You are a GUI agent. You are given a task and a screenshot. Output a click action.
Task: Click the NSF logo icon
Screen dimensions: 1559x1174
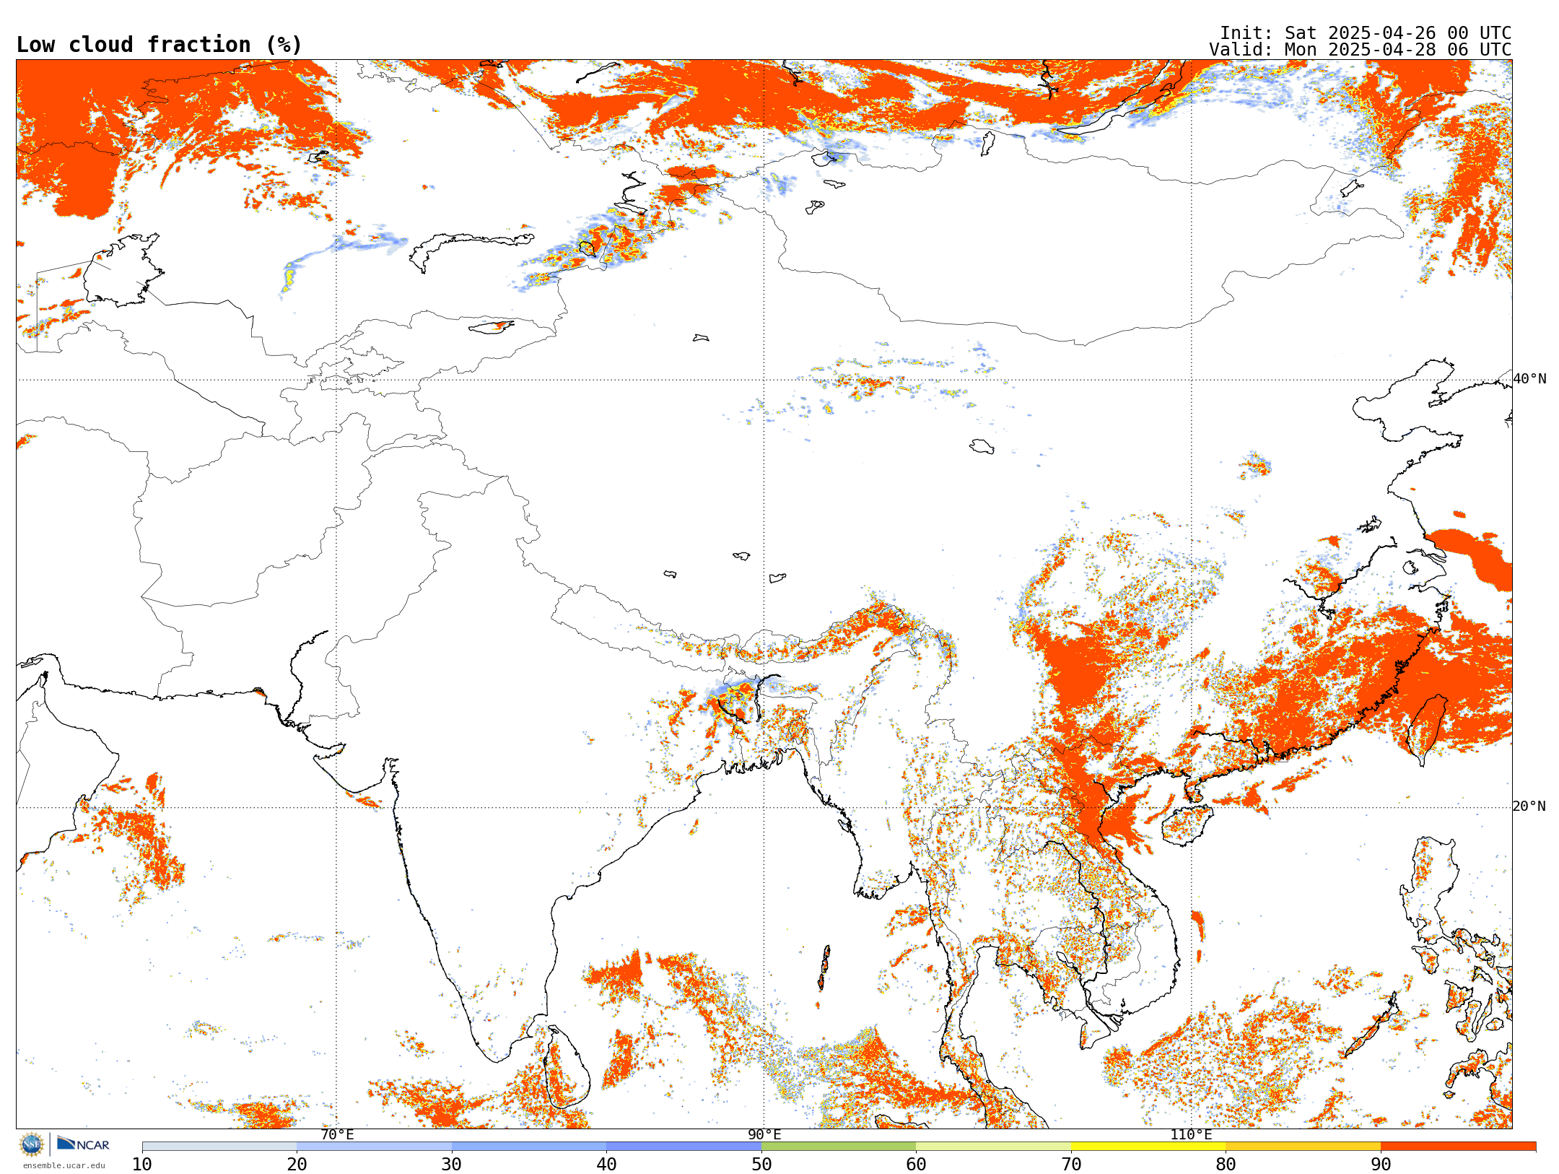32,1144
